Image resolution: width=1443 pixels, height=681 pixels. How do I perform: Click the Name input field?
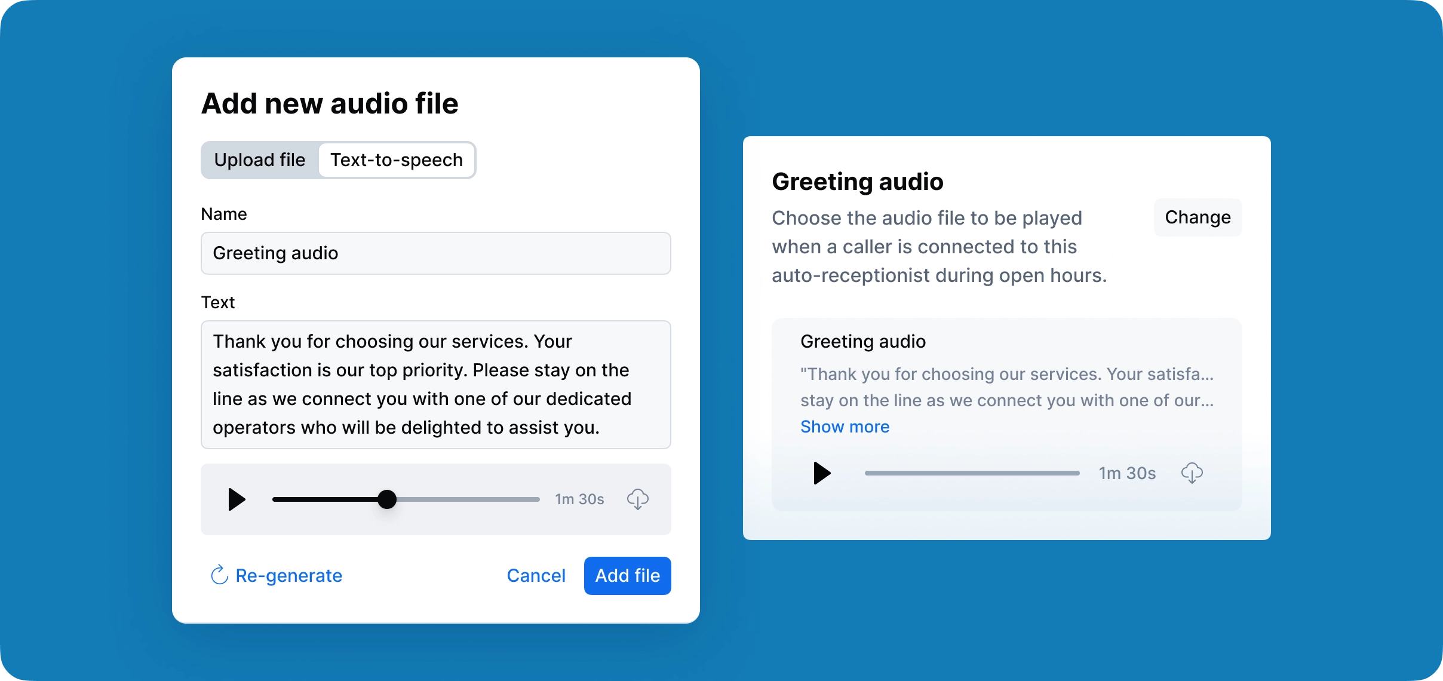[435, 253]
